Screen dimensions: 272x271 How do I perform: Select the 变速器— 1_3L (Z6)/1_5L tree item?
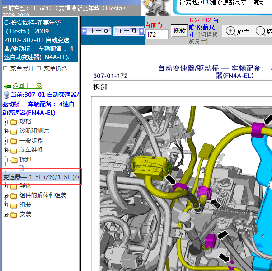41,177
